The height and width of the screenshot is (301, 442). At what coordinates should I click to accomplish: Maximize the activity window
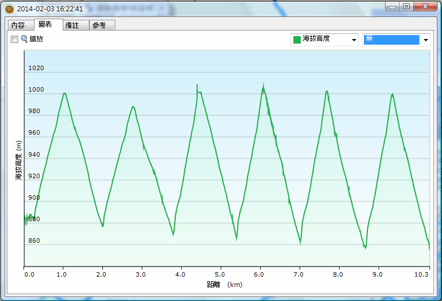[406, 6]
